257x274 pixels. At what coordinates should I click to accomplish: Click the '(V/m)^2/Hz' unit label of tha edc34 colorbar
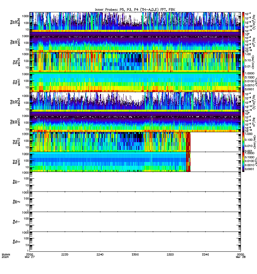point(254,22)
